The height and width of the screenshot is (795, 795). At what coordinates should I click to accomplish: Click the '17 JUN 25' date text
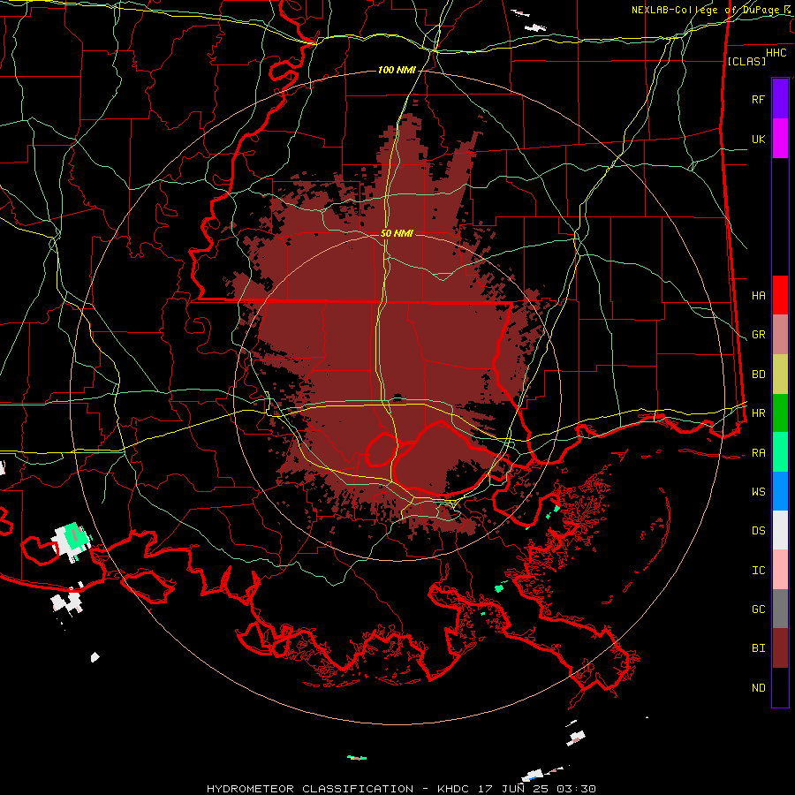pyautogui.click(x=514, y=789)
